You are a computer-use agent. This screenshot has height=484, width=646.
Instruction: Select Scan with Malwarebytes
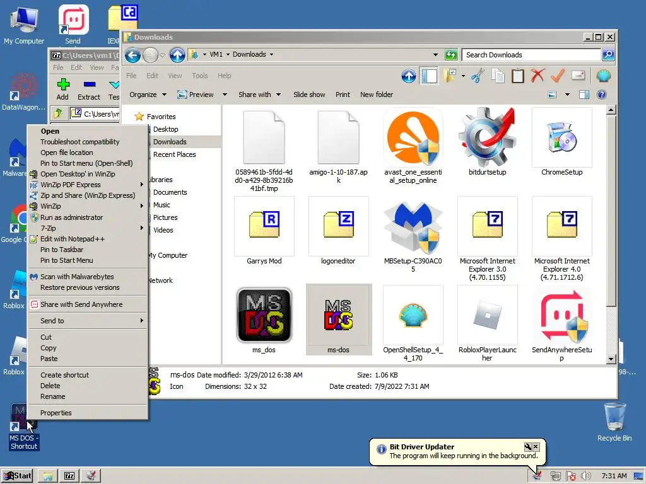click(87, 277)
